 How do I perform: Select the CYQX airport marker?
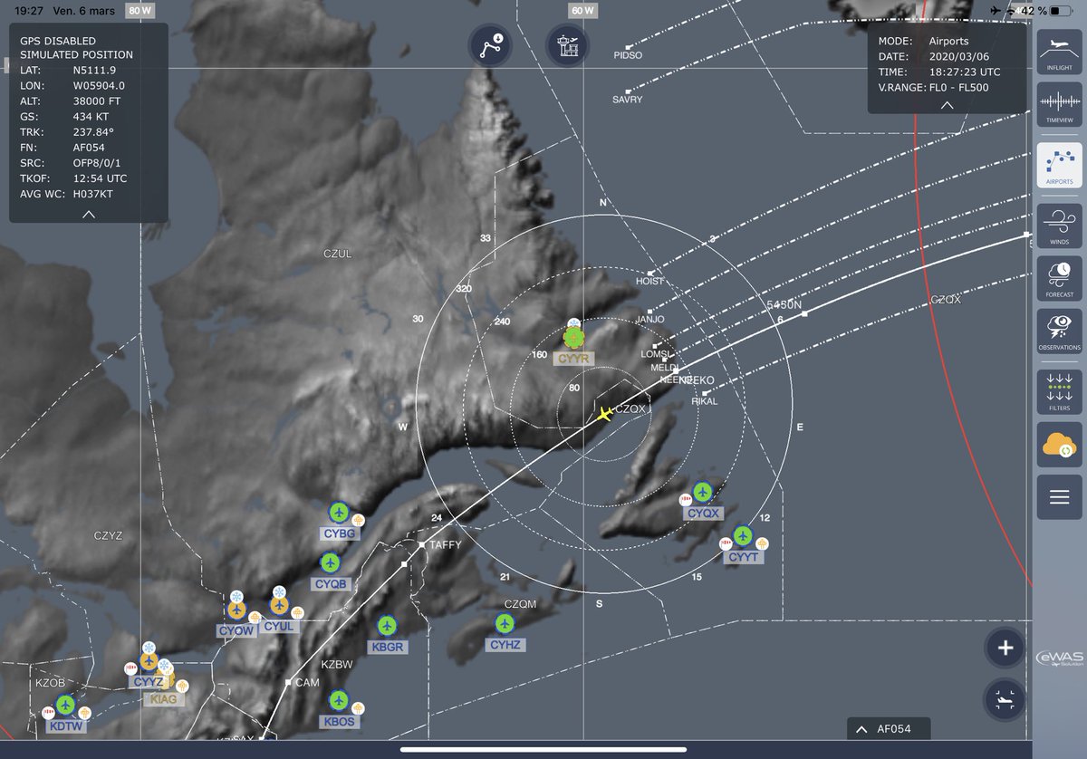point(703,492)
